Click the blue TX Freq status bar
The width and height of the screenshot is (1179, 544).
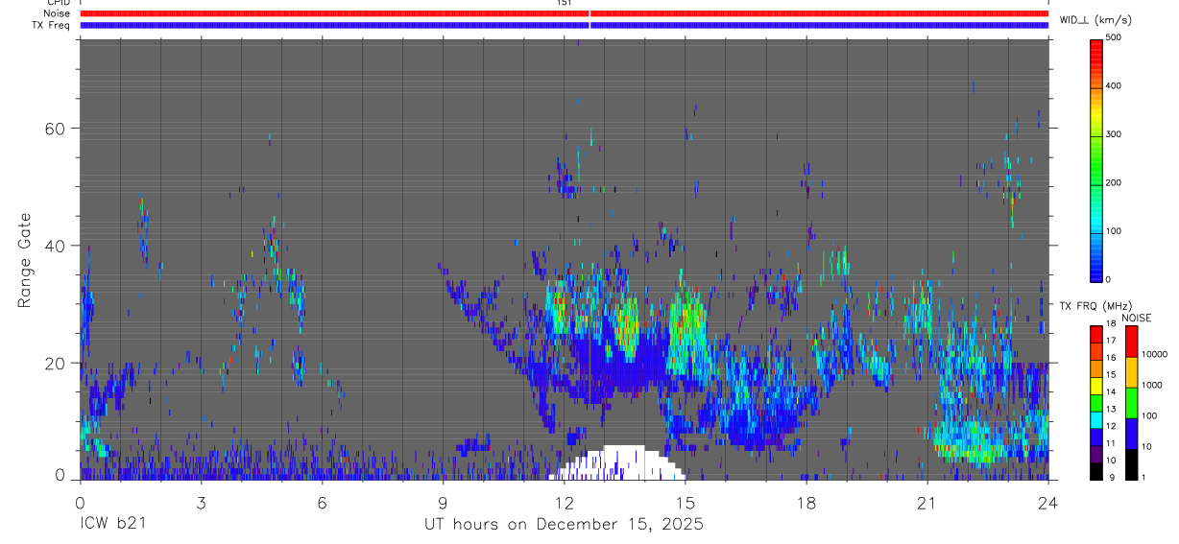[x=565, y=25]
